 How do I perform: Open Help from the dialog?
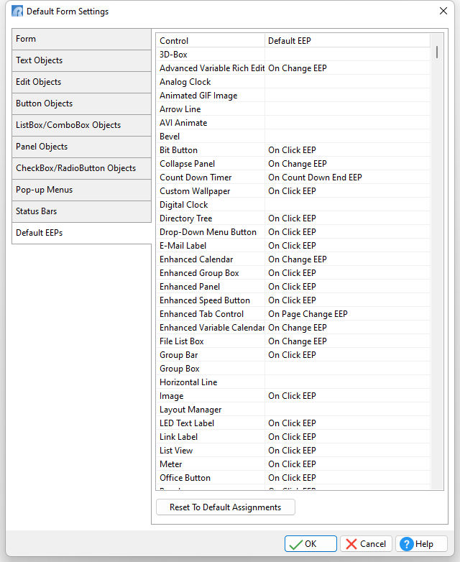421,544
